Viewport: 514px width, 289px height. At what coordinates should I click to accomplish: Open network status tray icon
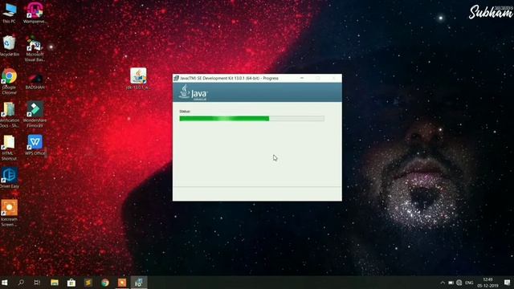[x=459, y=283]
